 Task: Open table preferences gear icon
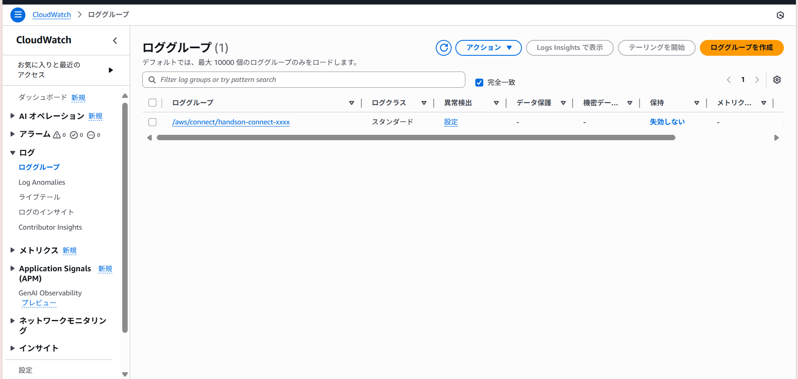tap(777, 79)
